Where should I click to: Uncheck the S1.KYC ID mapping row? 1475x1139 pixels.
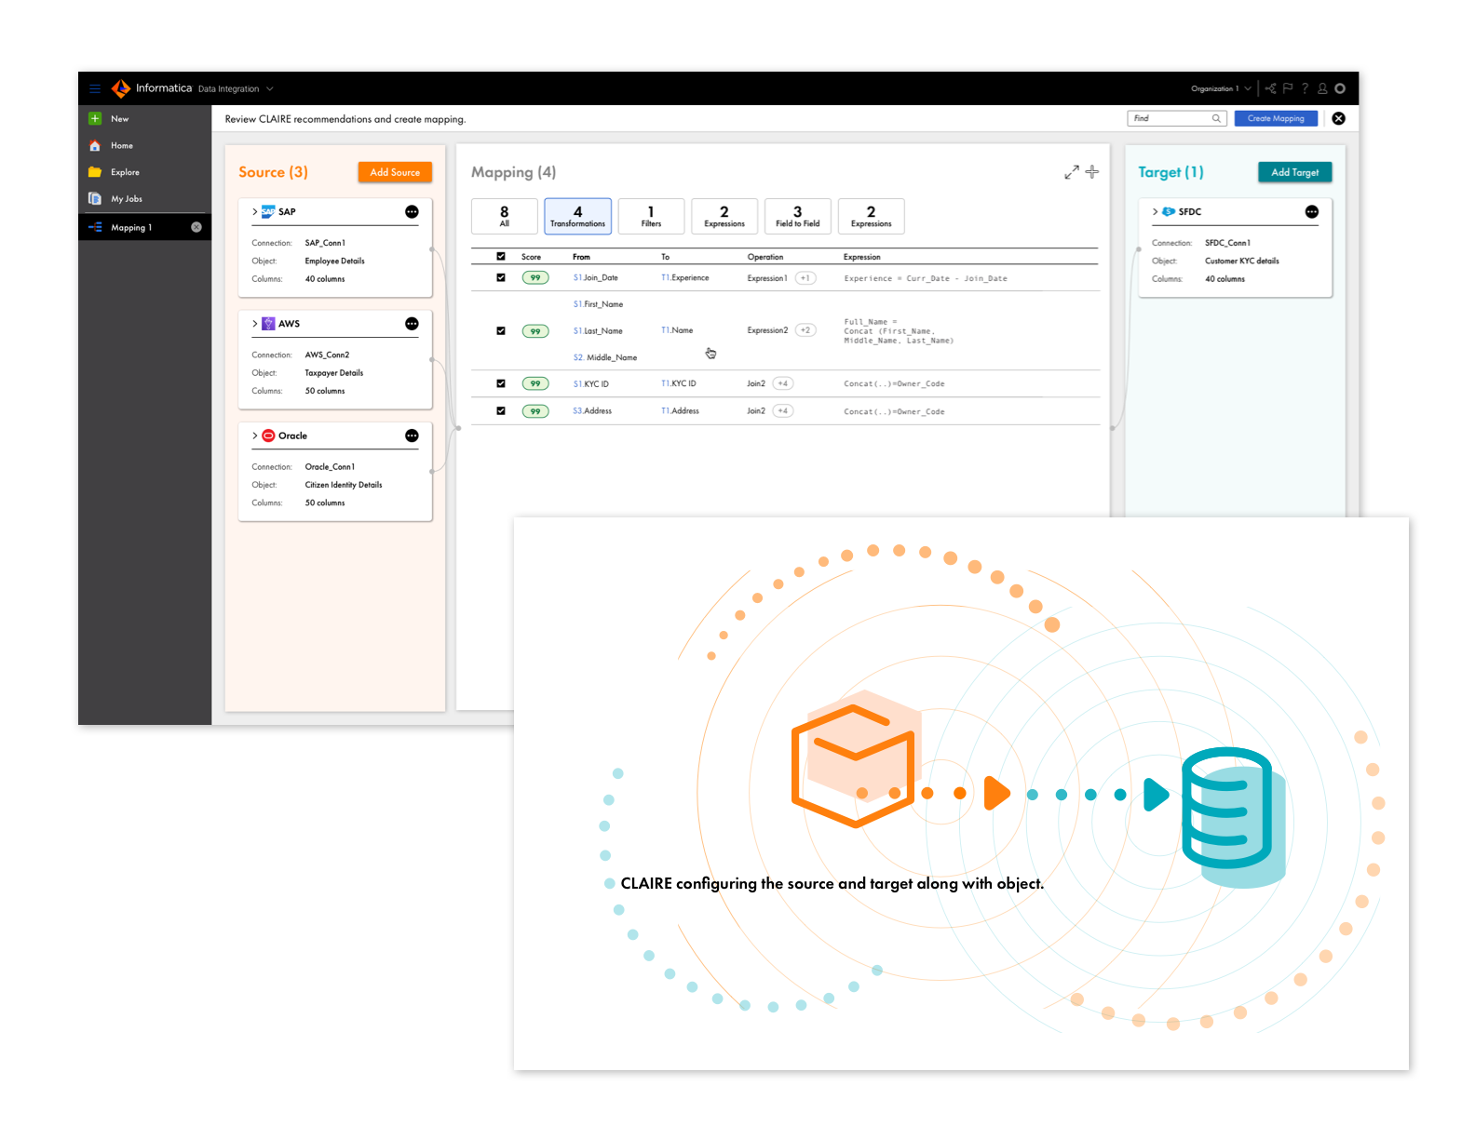click(x=501, y=383)
